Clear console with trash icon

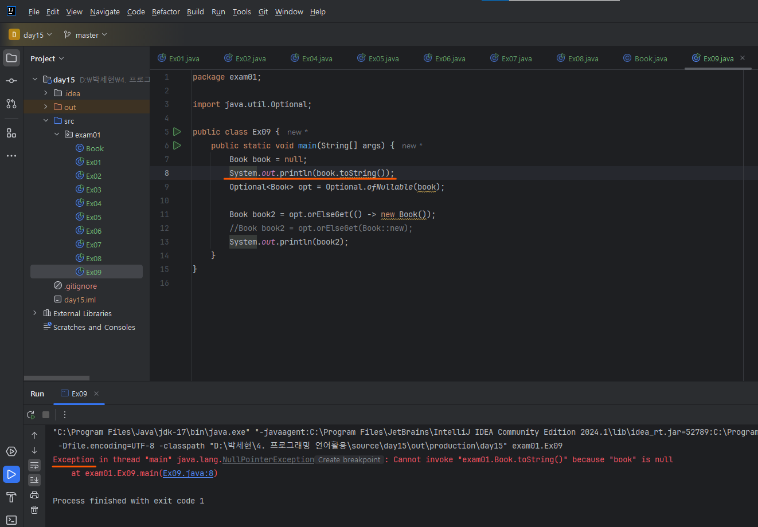pos(34,510)
